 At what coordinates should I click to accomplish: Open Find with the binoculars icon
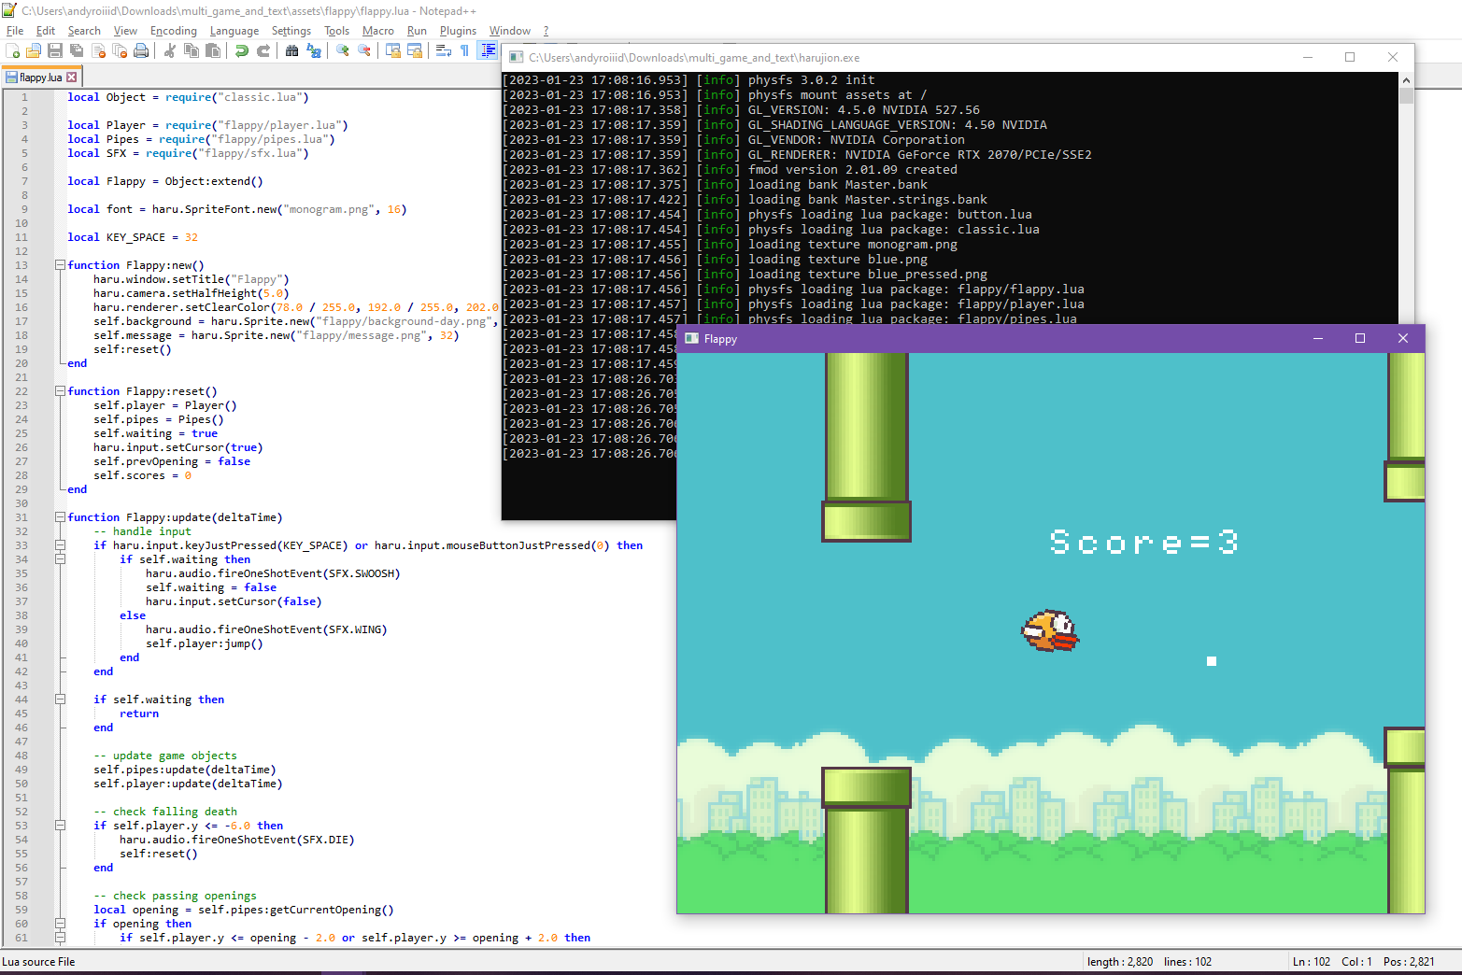pyautogui.click(x=292, y=50)
